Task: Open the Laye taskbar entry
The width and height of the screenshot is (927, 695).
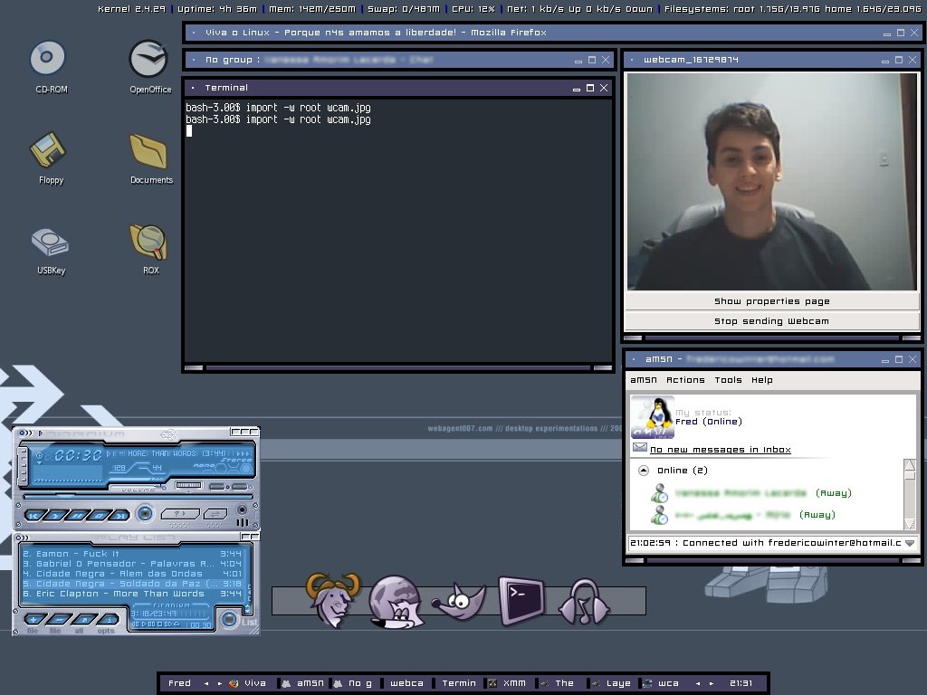Action: pos(611,683)
